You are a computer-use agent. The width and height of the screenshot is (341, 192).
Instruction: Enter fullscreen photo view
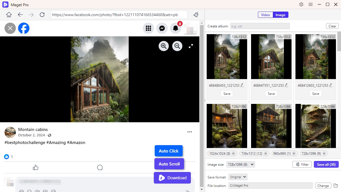point(191,46)
